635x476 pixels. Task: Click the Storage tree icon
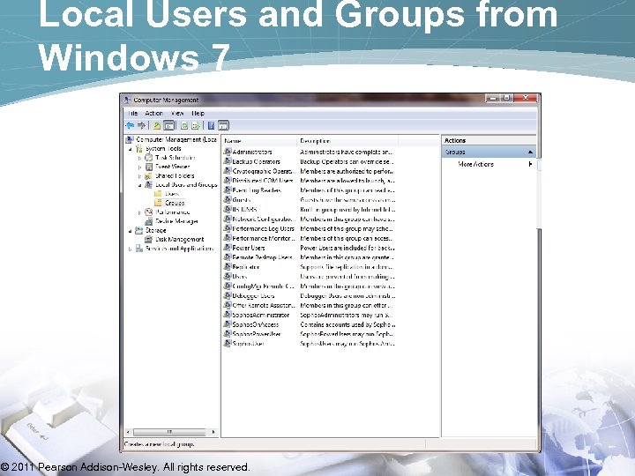click(x=139, y=230)
